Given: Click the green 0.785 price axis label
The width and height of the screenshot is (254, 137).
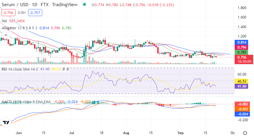Looking at the screenshot, I should tap(241, 52).
